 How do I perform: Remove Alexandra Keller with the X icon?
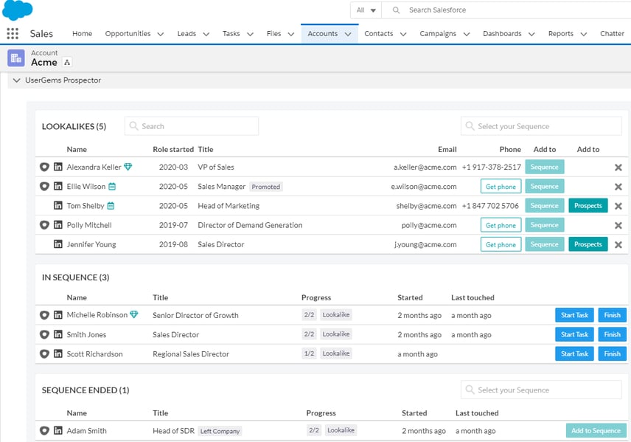tap(618, 168)
